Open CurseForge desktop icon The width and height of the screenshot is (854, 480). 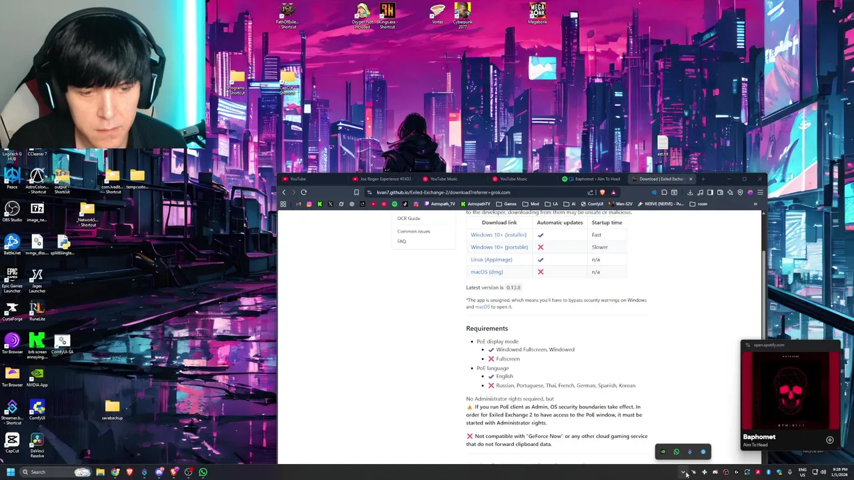12,311
